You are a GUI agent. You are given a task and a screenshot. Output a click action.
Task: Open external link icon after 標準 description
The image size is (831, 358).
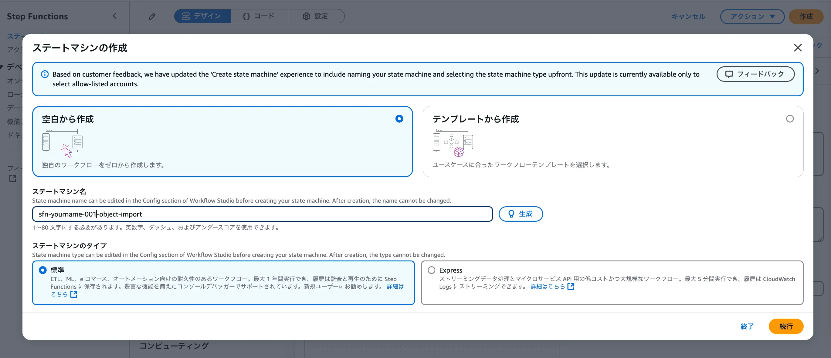click(73, 294)
